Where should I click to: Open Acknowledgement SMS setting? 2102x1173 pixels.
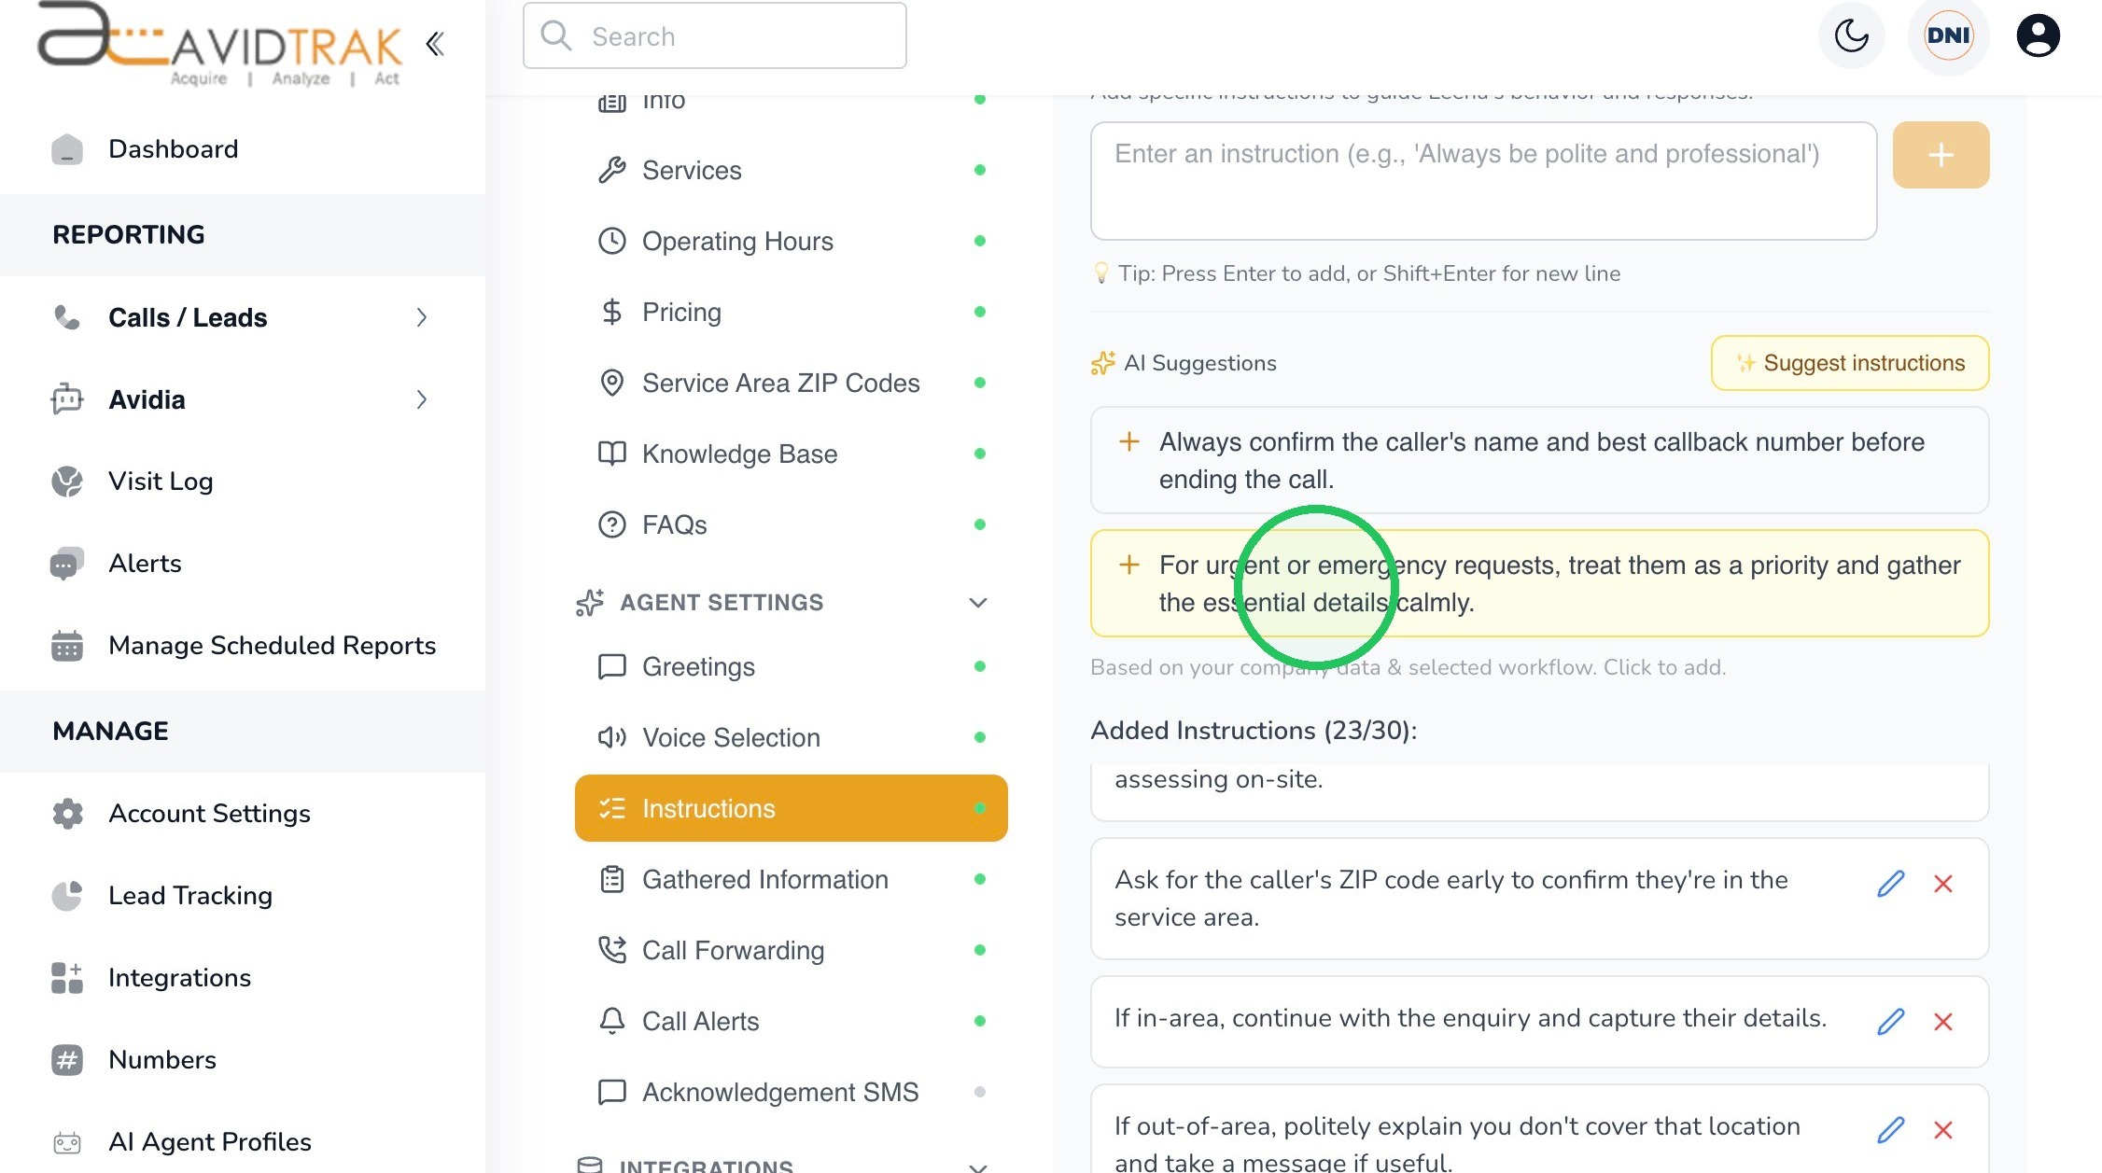(x=791, y=1092)
